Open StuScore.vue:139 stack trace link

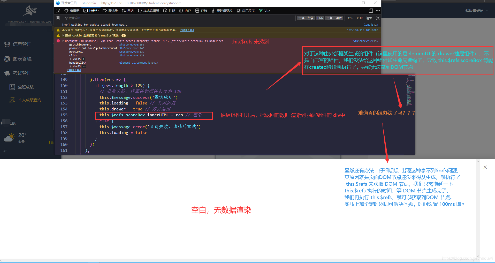(132, 52)
